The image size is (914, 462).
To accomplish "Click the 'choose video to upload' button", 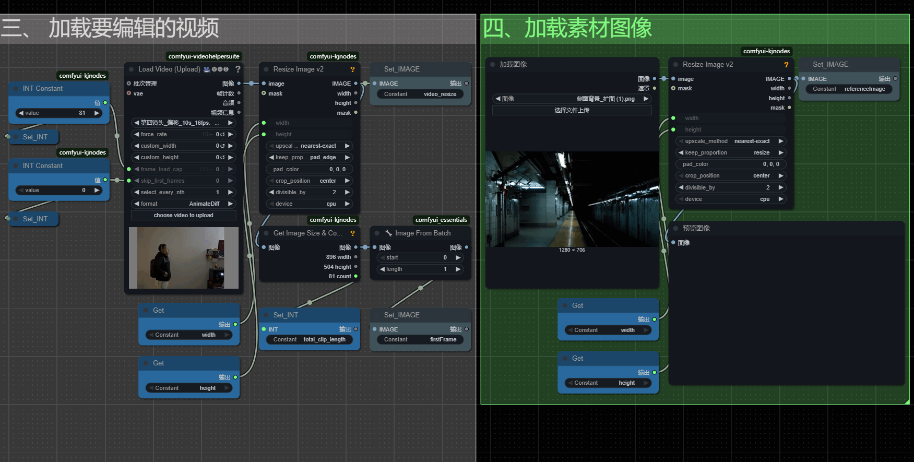I will pyautogui.click(x=183, y=215).
